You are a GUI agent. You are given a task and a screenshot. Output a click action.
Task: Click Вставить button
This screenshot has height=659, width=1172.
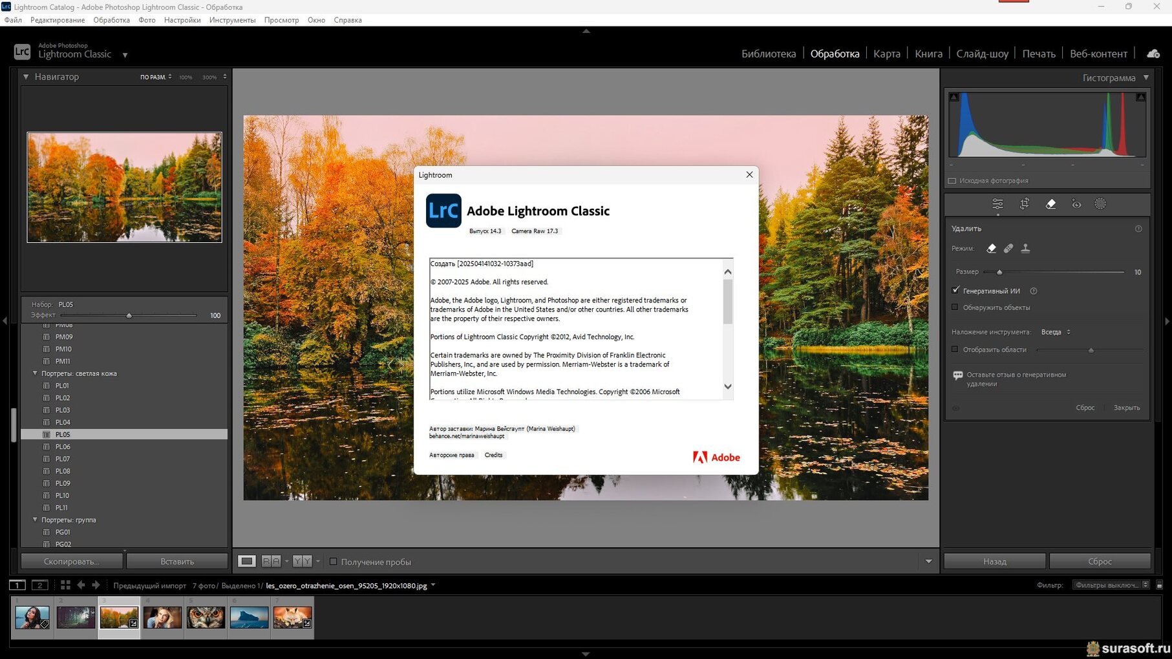177,561
